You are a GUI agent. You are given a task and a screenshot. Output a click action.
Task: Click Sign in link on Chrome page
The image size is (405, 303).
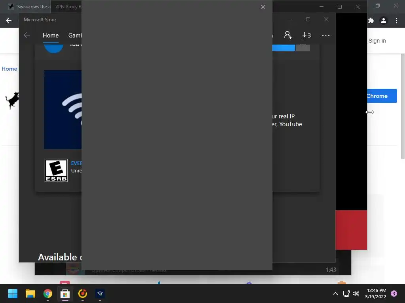(377, 41)
